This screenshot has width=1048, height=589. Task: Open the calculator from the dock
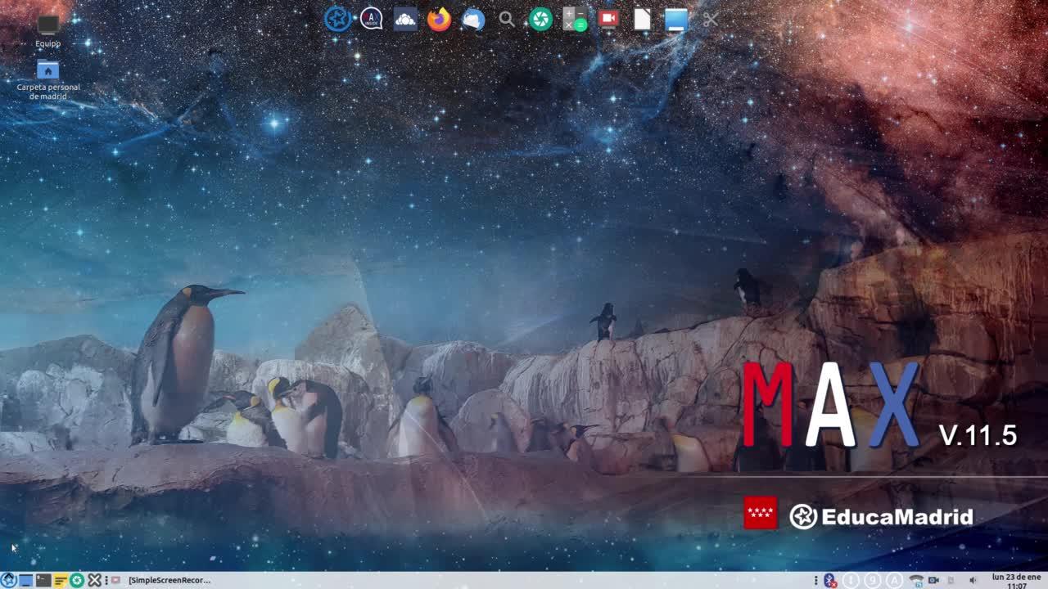tap(575, 19)
